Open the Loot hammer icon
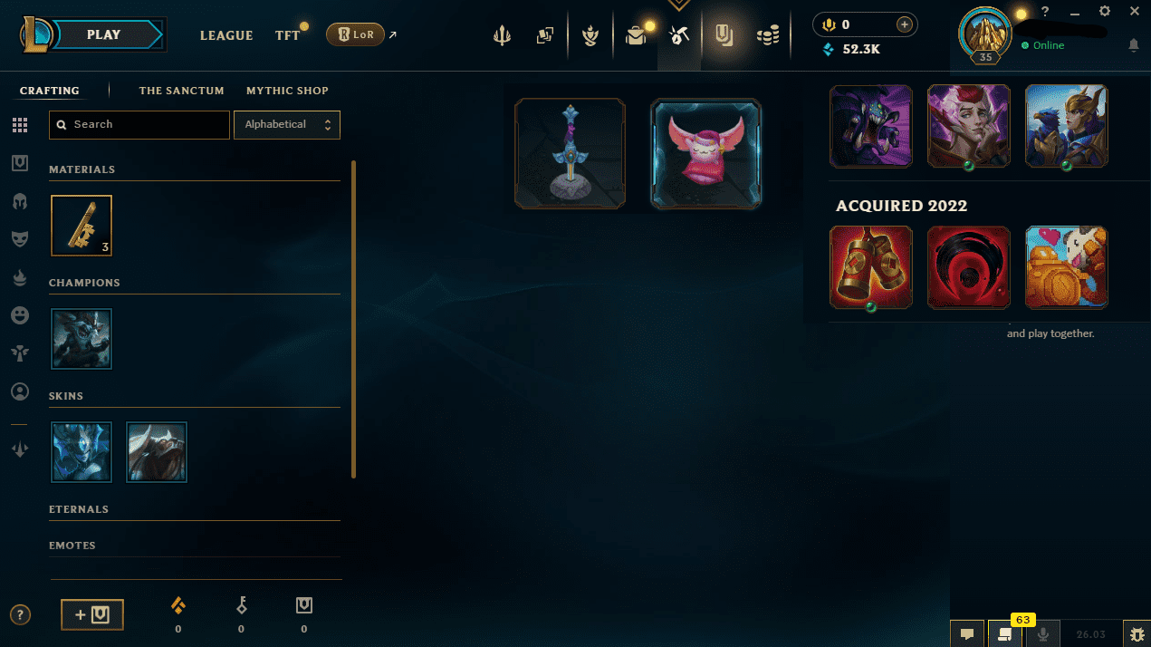The image size is (1151, 647). click(678, 35)
